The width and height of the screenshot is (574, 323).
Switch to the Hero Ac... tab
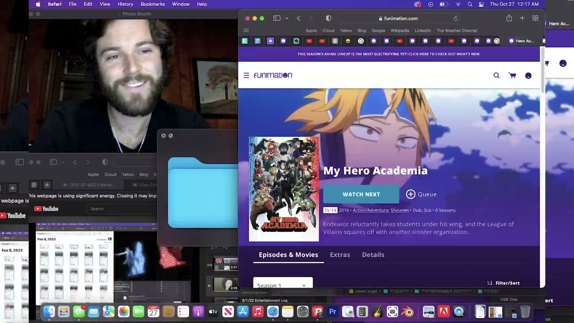[x=522, y=41]
